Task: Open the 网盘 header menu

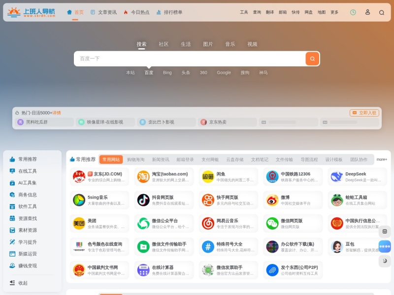Action: click(x=308, y=12)
